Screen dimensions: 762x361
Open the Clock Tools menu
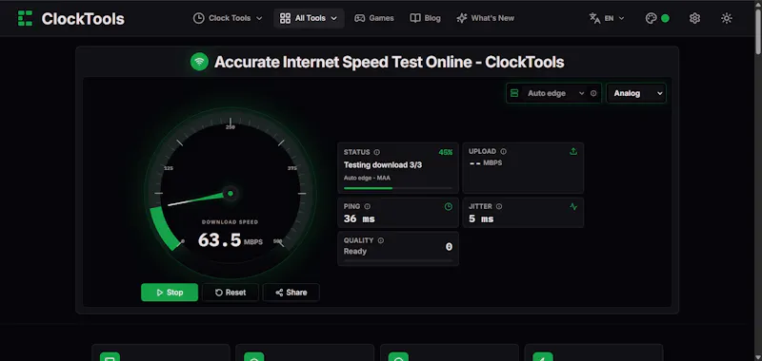tap(228, 18)
